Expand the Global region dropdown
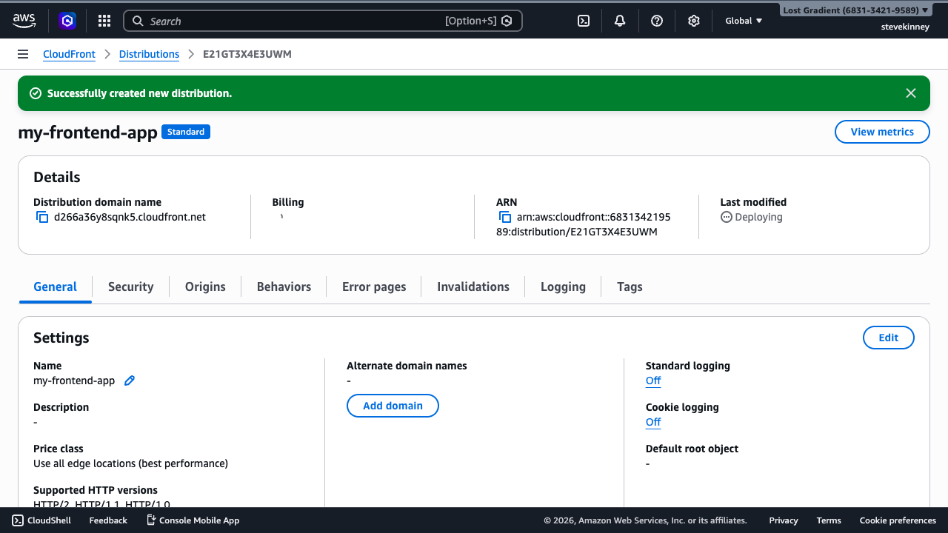The height and width of the screenshot is (533, 948). coord(744,21)
